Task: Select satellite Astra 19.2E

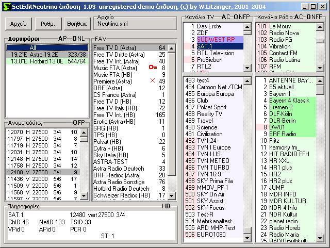Action: point(47,55)
